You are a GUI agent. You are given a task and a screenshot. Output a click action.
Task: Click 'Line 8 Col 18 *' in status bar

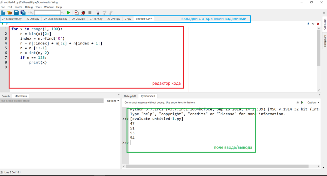pos(13,172)
